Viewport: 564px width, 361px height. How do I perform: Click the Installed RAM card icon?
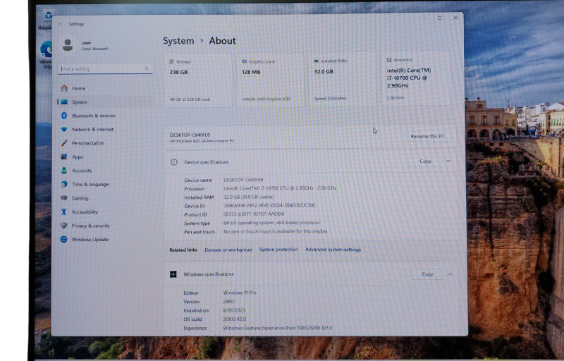317,61
